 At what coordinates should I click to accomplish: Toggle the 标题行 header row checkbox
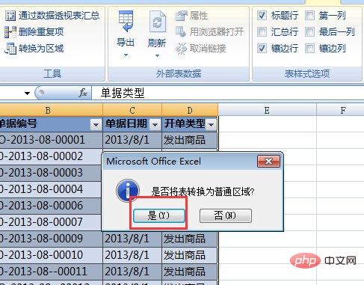(262, 16)
